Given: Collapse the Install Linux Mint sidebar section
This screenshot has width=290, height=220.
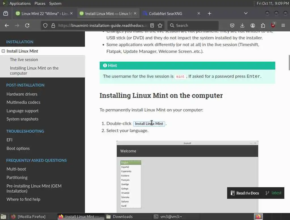Looking at the screenshot, I should click(x=3, y=51).
